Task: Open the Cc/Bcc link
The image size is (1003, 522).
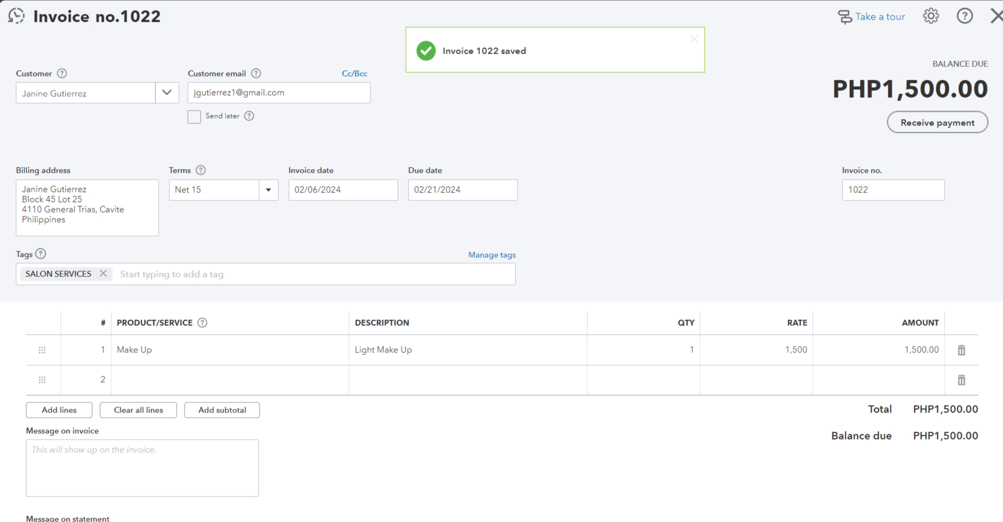Action: point(354,73)
